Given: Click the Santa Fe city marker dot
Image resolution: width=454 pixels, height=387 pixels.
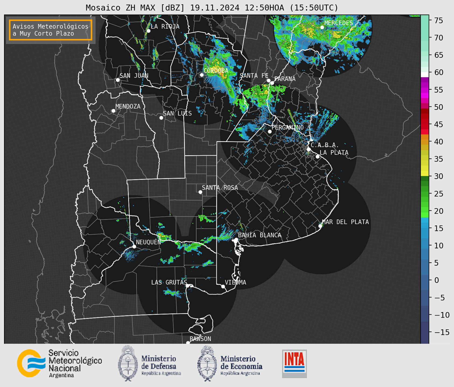Looking at the screenshot, I should 269,80.
